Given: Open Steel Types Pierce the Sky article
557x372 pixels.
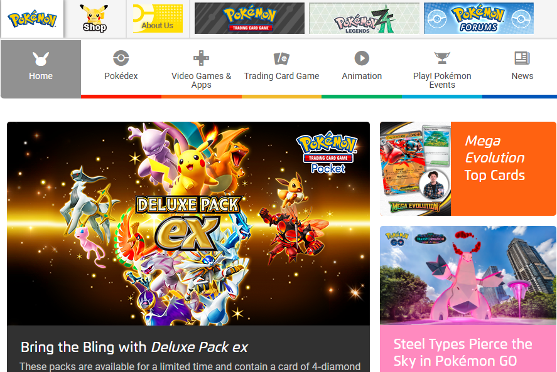Looking at the screenshot, I should (463, 353).
